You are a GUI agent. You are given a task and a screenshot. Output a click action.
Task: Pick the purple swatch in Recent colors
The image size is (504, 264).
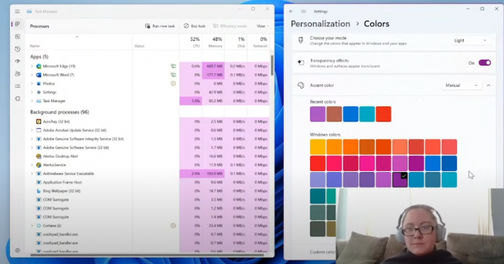coord(318,114)
